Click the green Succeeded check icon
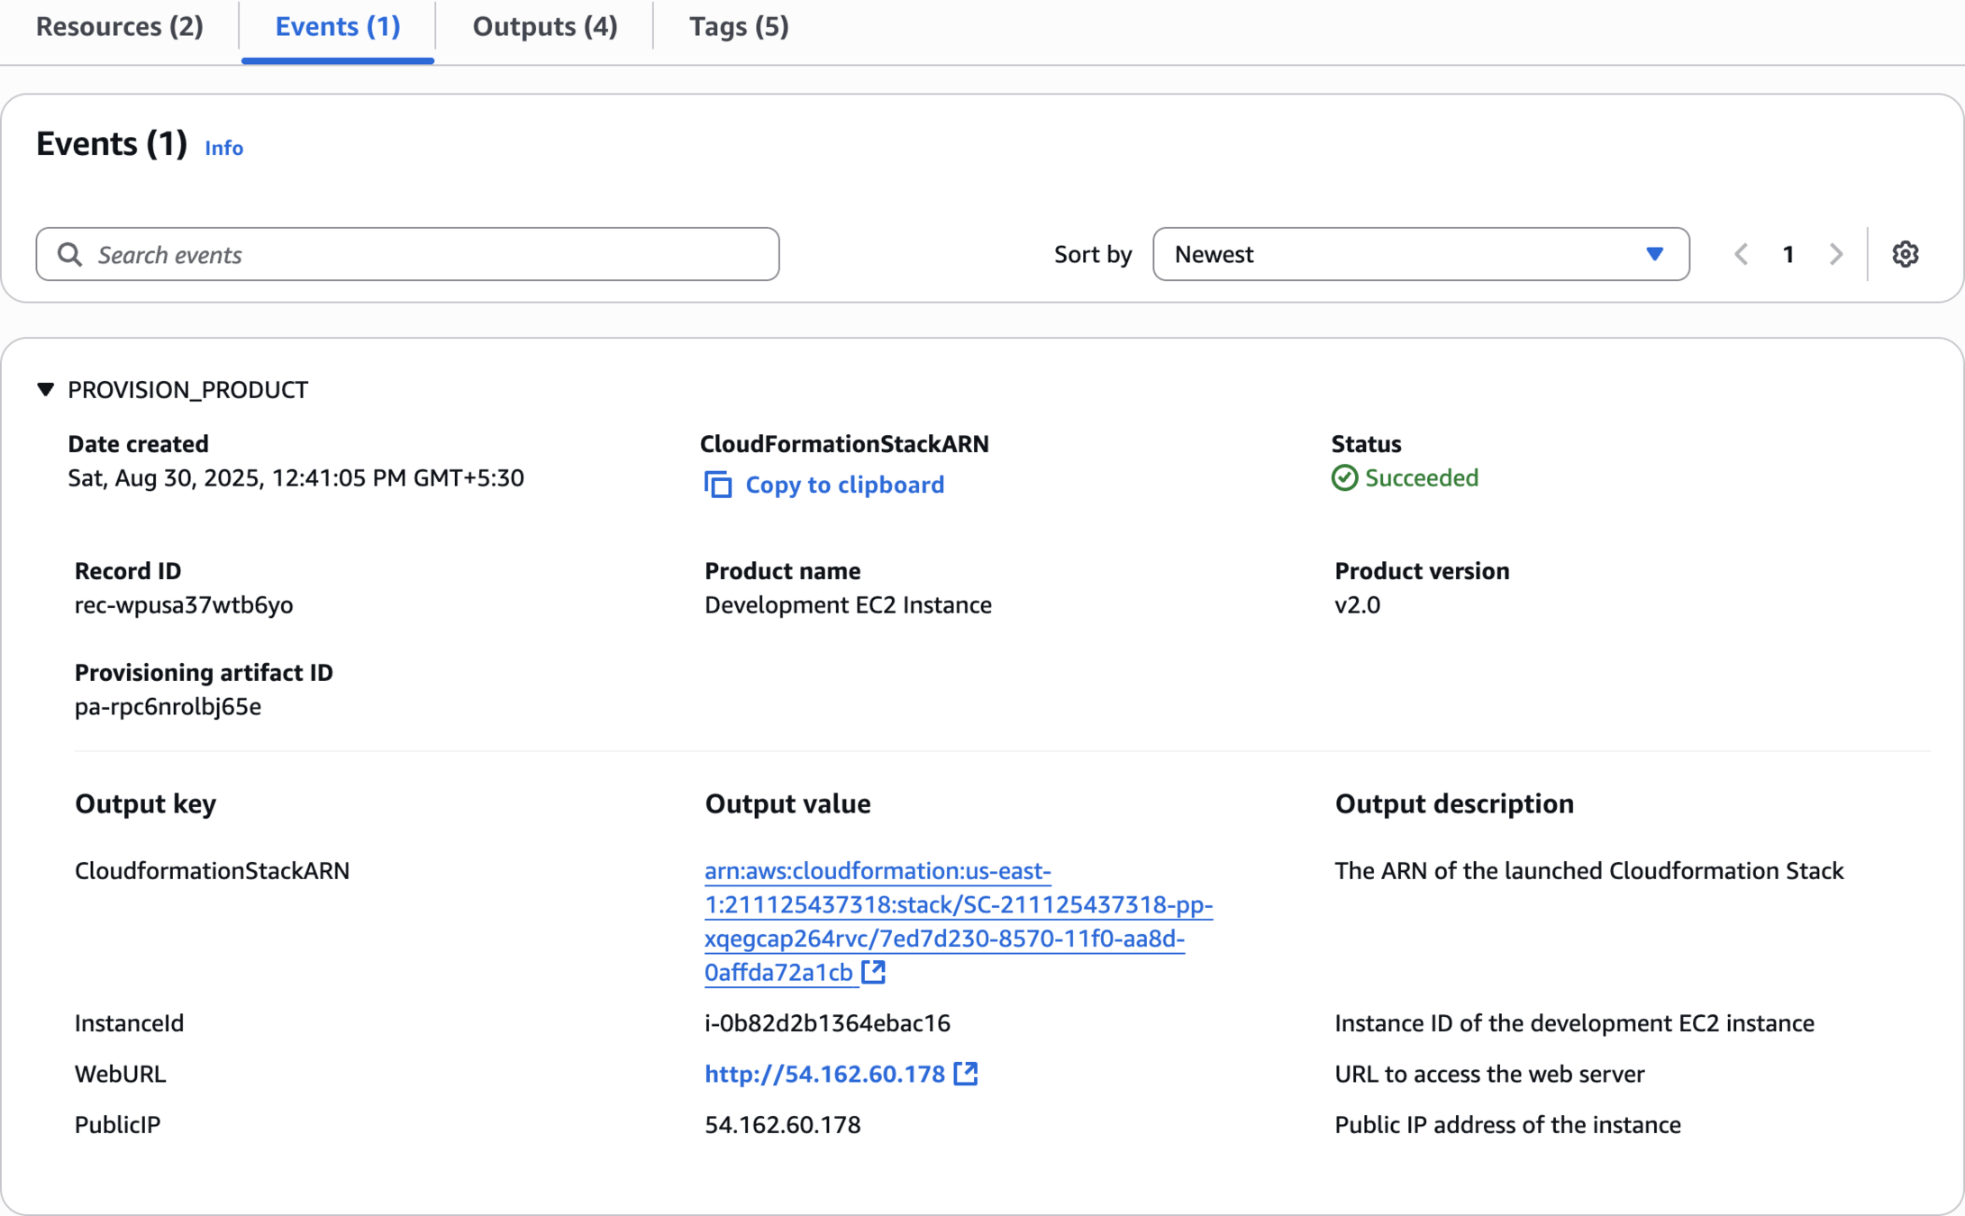The image size is (1965, 1216). 1344,477
